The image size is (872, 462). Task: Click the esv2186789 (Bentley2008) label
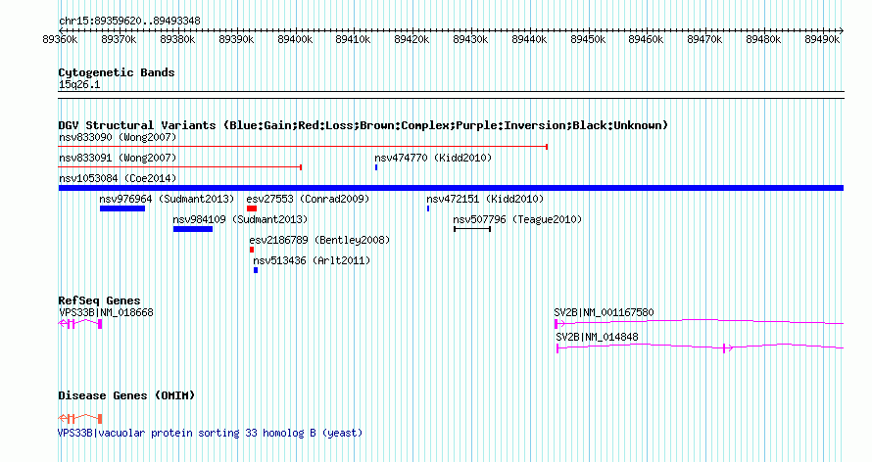(319, 240)
